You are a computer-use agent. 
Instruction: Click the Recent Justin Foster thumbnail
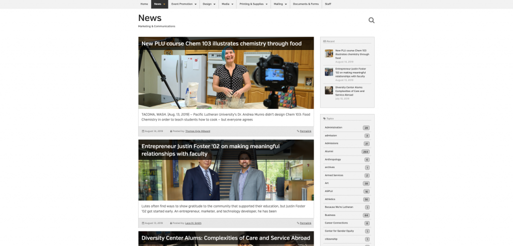click(x=329, y=72)
